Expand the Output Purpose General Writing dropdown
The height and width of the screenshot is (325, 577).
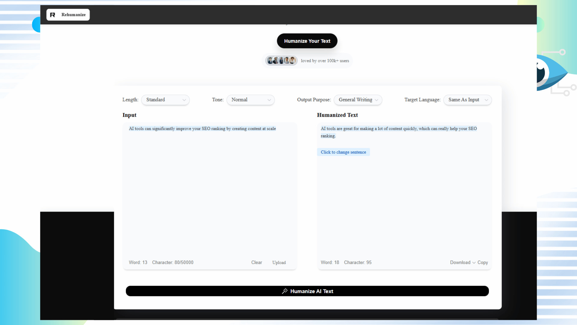point(358,100)
